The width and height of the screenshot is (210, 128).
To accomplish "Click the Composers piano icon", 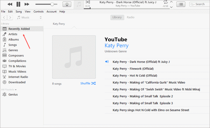I will click(x=5, y=55).
